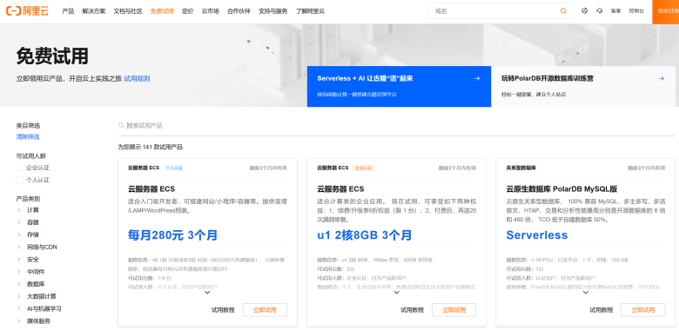Select the 免费试用 nav item
Image resolution: width=679 pixels, height=330 pixels.
(162, 11)
